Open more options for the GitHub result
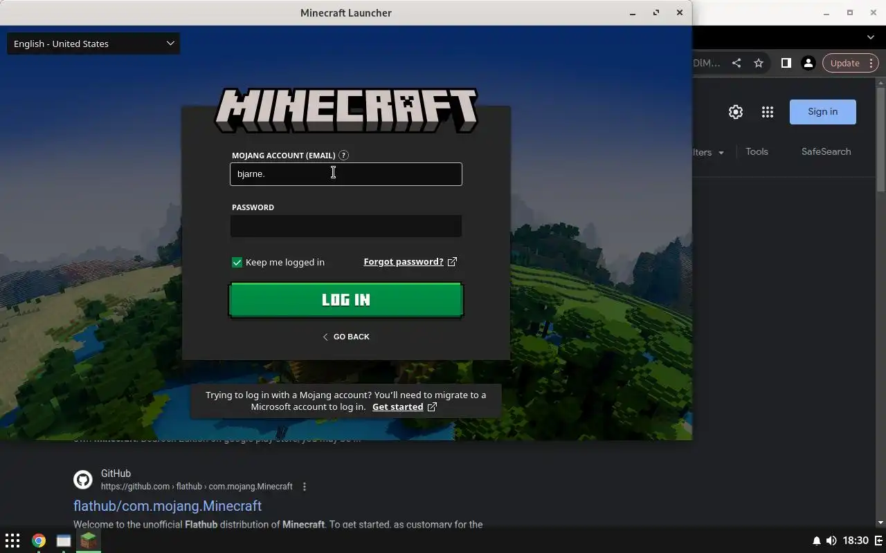The width and height of the screenshot is (886, 553). click(x=305, y=487)
